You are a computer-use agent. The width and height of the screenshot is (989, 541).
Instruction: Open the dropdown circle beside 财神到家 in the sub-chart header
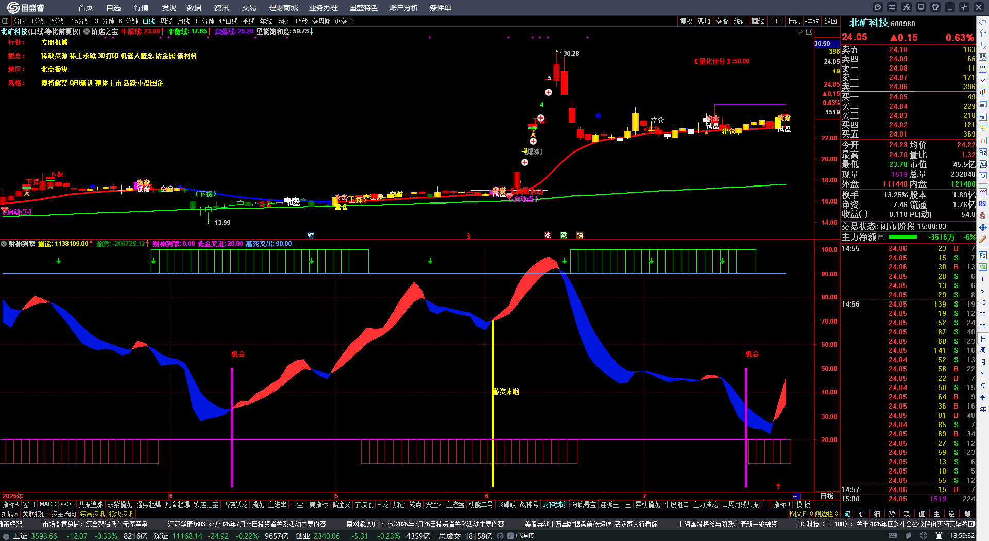[x=4, y=244]
